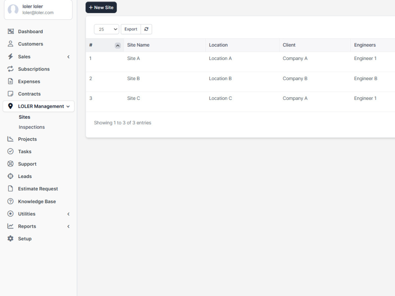Click the Sales lightning bolt icon
The height and width of the screenshot is (296, 395).
pos(10,56)
